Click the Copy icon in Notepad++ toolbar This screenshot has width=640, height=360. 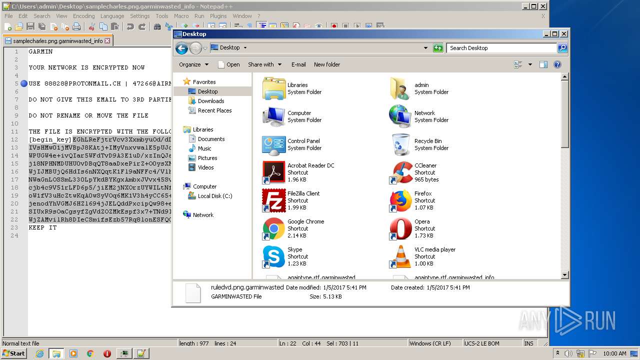click(103, 26)
